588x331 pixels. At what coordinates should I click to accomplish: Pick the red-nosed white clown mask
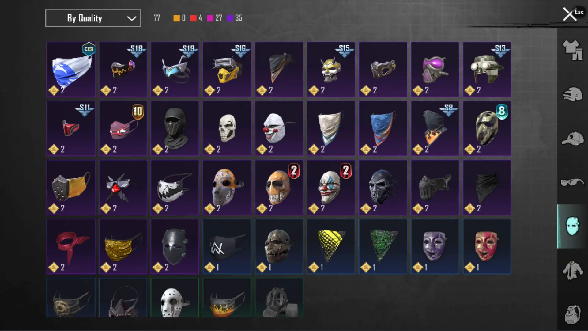pos(279,128)
